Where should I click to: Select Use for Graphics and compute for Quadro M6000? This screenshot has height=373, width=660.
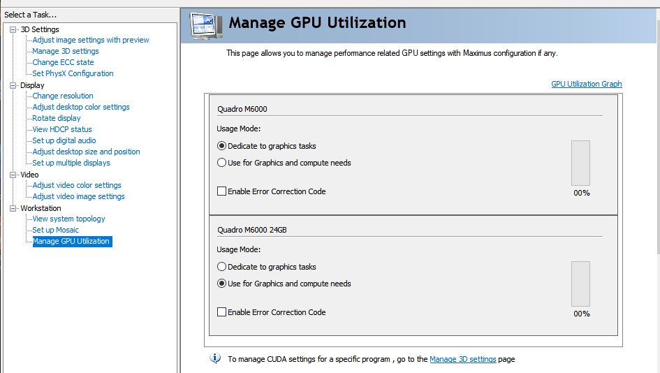pos(222,163)
